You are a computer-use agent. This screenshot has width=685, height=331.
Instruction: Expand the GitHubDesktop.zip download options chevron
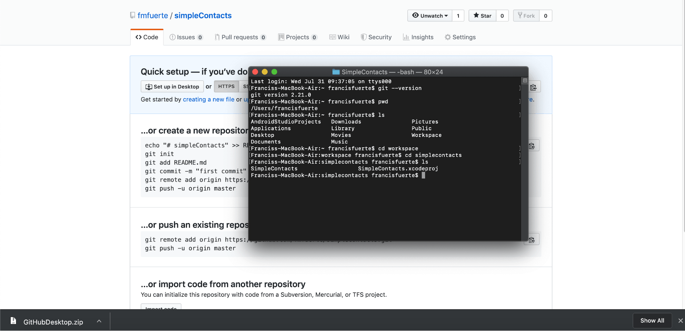[99, 321]
